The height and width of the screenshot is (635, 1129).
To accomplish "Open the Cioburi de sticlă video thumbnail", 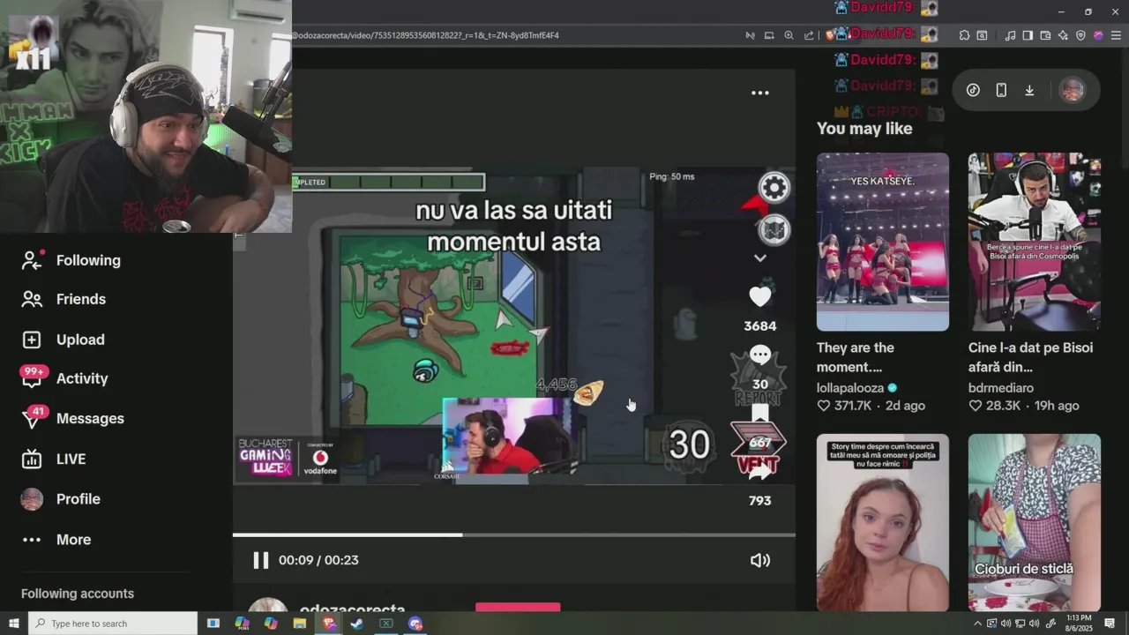I will pyautogui.click(x=1034, y=522).
